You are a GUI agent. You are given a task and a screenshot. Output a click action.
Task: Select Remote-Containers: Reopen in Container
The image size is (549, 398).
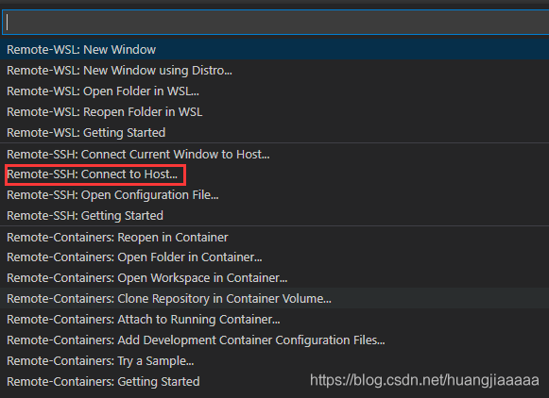pyautogui.click(x=274, y=238)
